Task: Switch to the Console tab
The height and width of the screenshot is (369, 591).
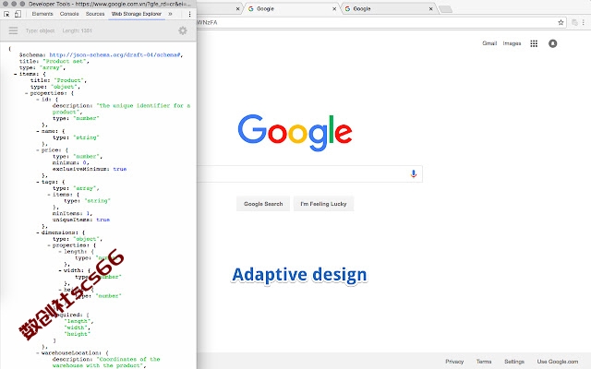Action: (69, 14)
